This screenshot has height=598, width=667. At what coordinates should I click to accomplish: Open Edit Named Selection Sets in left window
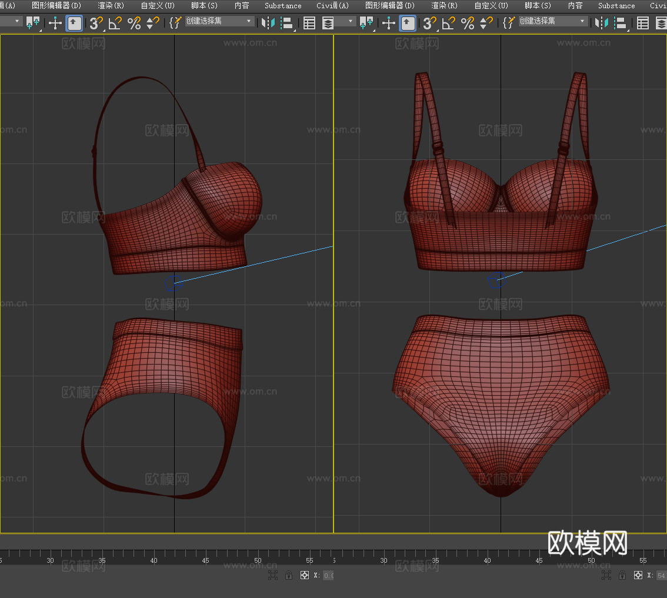[175, 23]
